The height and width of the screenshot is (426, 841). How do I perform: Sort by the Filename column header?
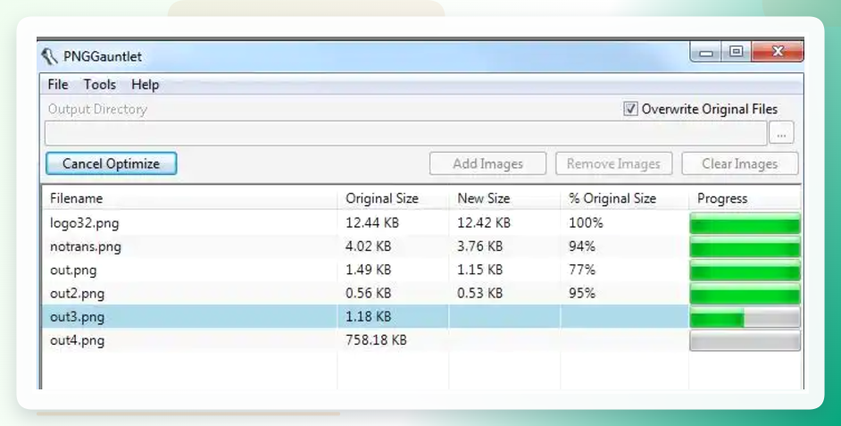[x=189, y=198]
